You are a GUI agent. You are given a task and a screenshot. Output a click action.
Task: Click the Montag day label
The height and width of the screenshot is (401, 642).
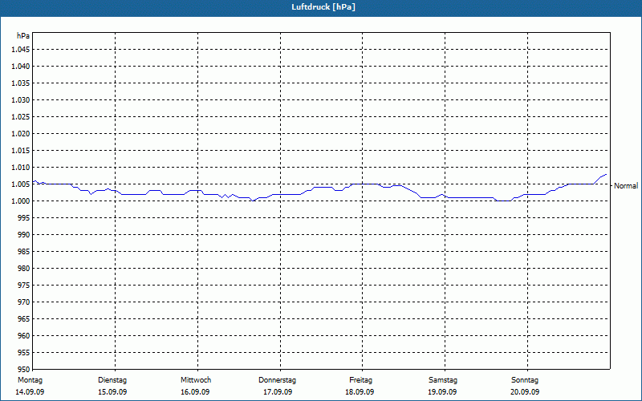pos(30,380)
